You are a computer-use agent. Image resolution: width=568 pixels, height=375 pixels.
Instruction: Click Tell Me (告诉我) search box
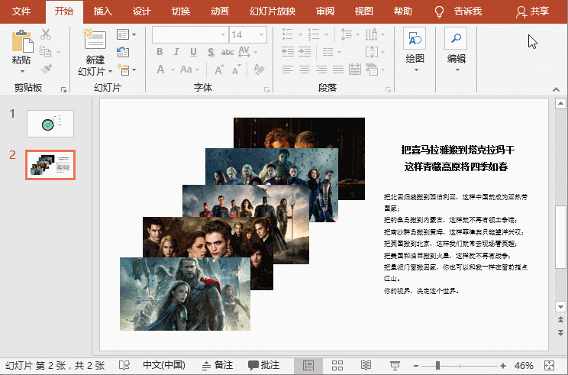click(x=462, y=11)
